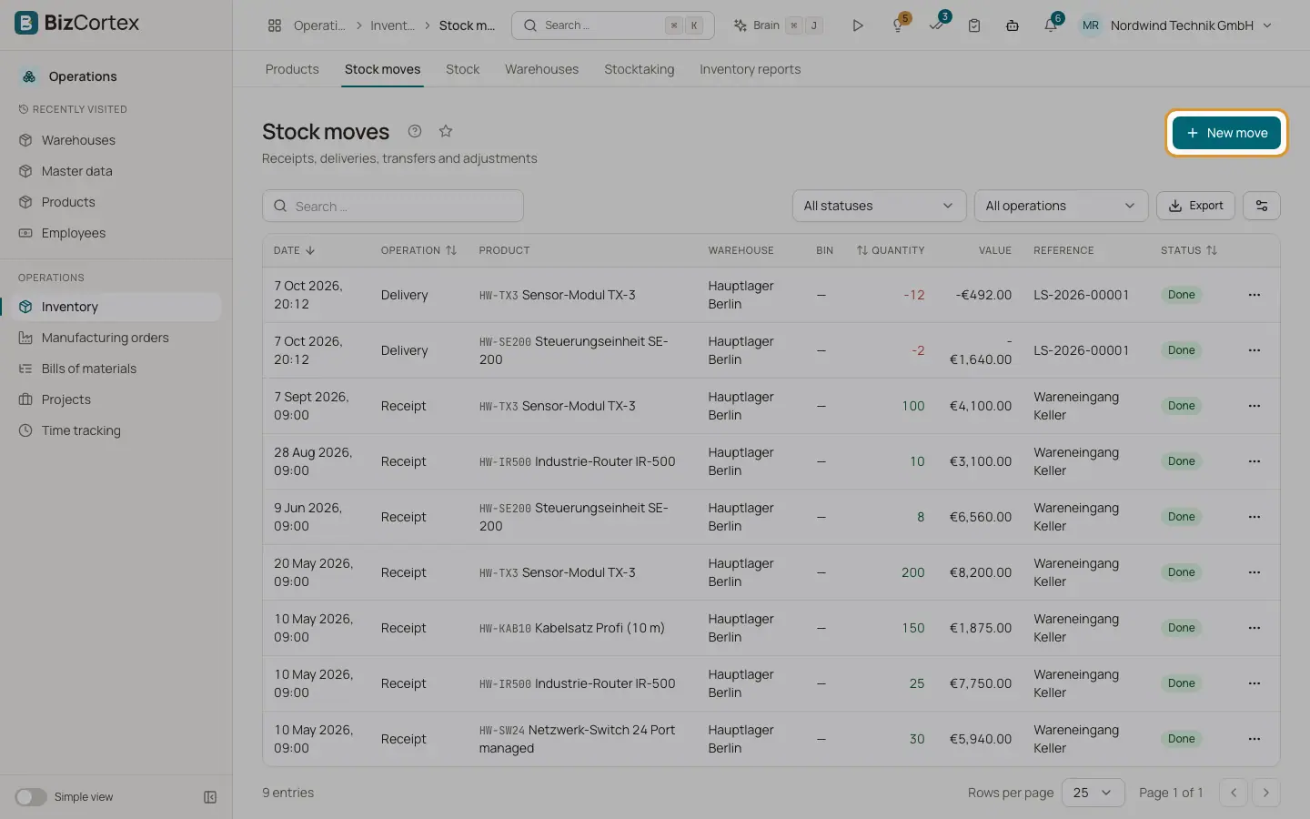Click the New move button

[x=1226, y=133]
